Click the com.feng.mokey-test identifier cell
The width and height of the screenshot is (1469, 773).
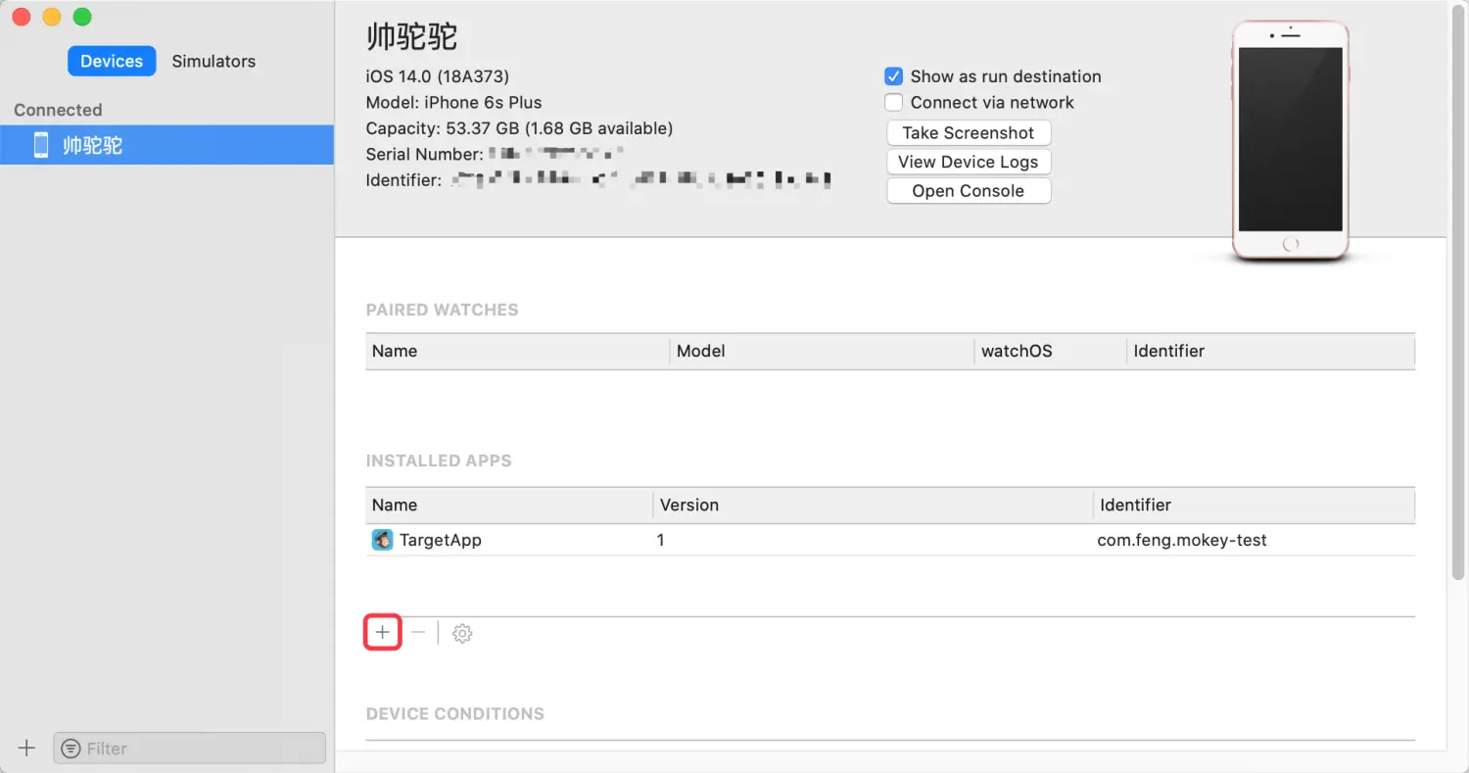click(1182, 540)
